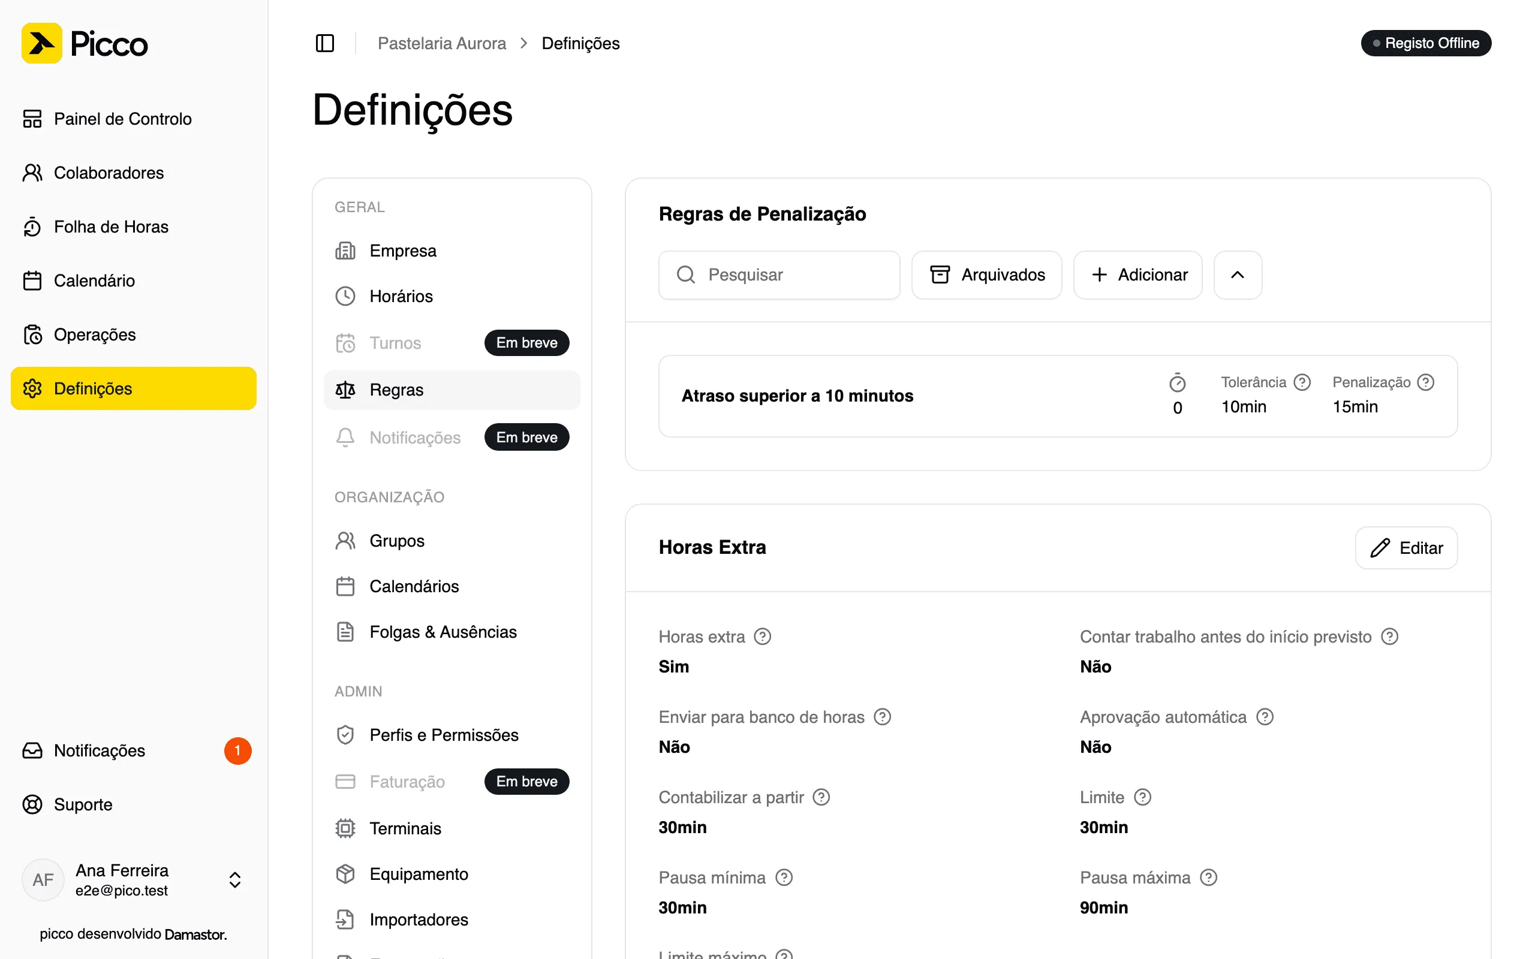
Task: Open Suporte page
Action: click(x=134, y=804)
